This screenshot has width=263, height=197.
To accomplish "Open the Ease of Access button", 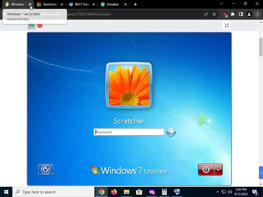I will [46, 170].
